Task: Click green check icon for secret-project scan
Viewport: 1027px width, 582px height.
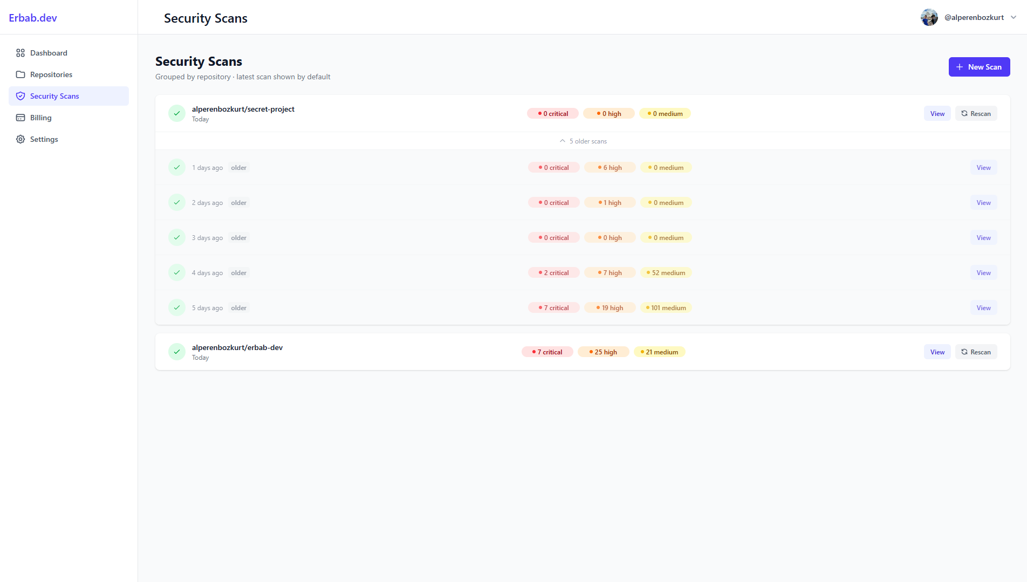Action: (x=177, y=113)
